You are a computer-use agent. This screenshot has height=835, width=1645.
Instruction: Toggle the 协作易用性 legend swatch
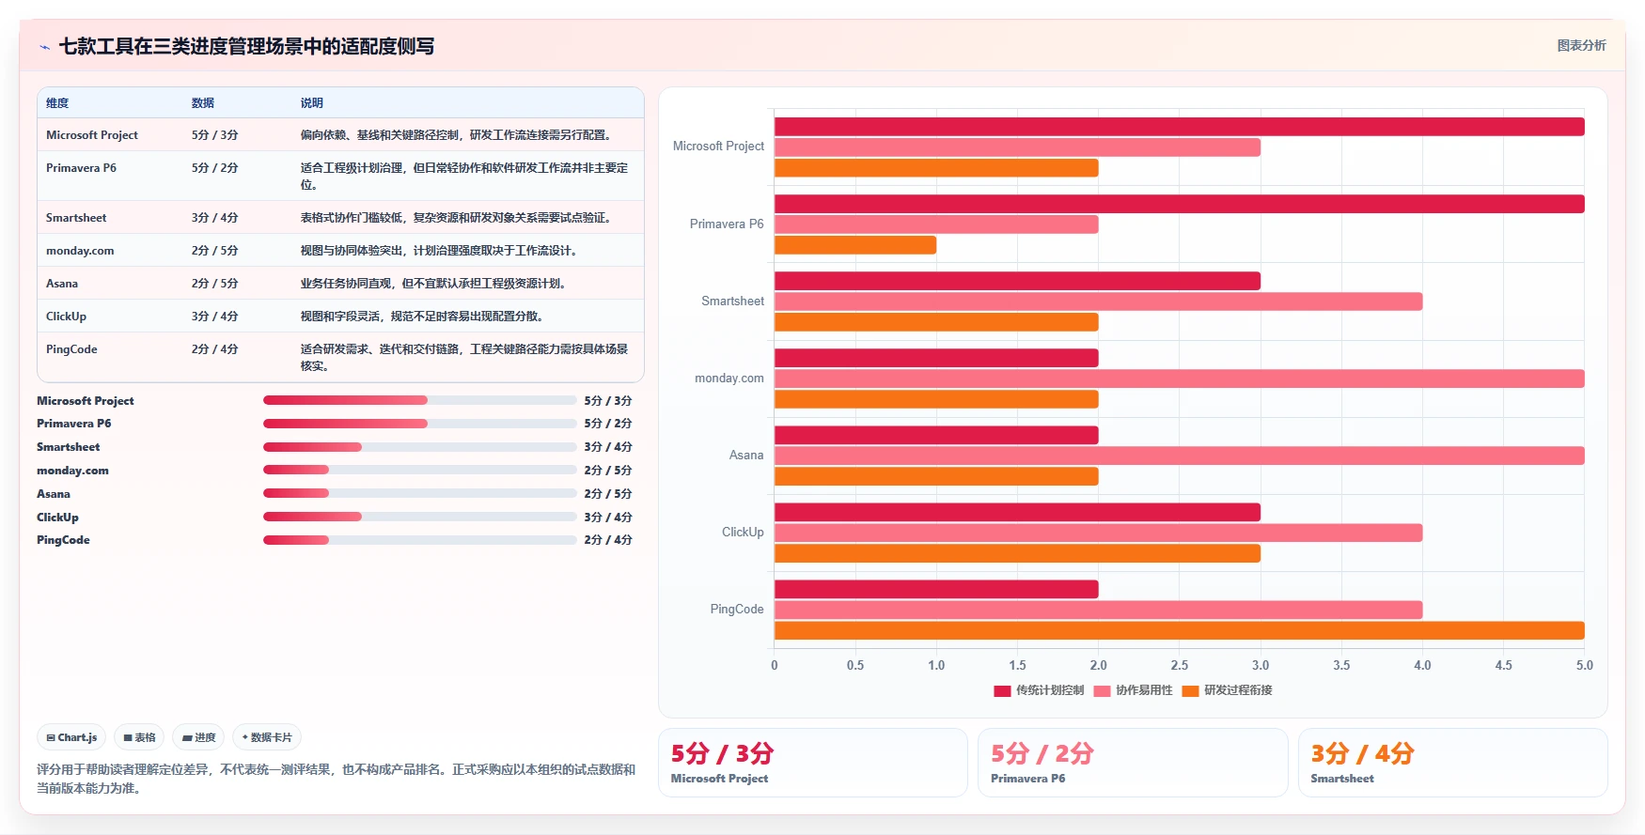[x=1102, y=690]
